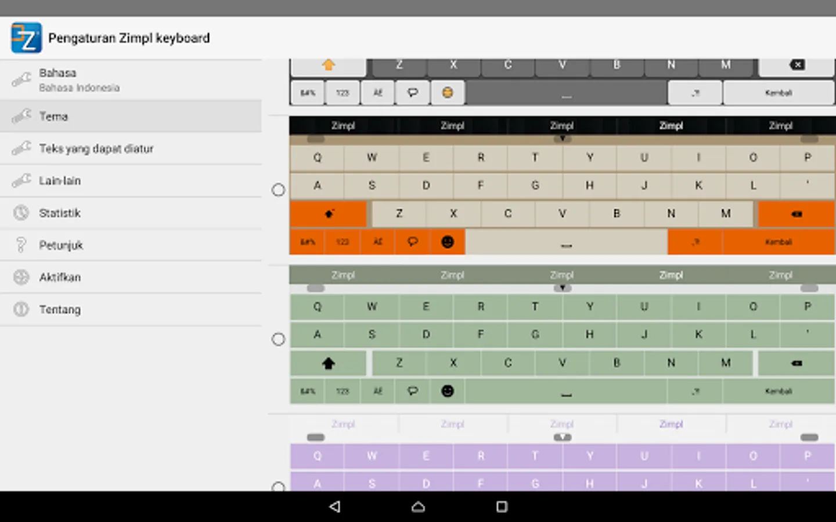Screen dimensions: 836x522
Task: Tap the green theme backspace key
Action: click(797, 363)
